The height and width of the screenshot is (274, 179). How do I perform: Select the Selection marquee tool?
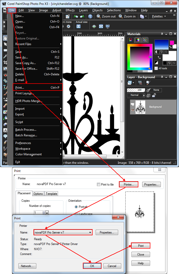tap(5, 50)
